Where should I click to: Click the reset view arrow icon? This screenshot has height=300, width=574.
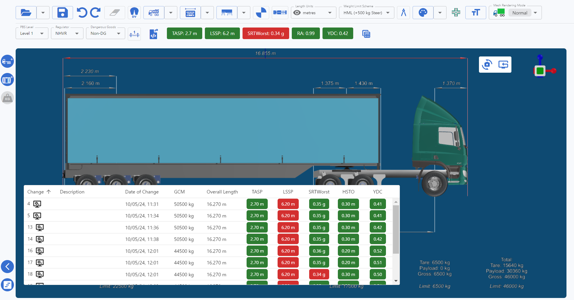[503, 65]
